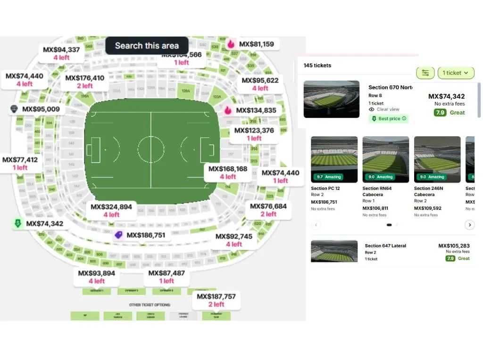Go to next carousel slide with right arrow

469,225
